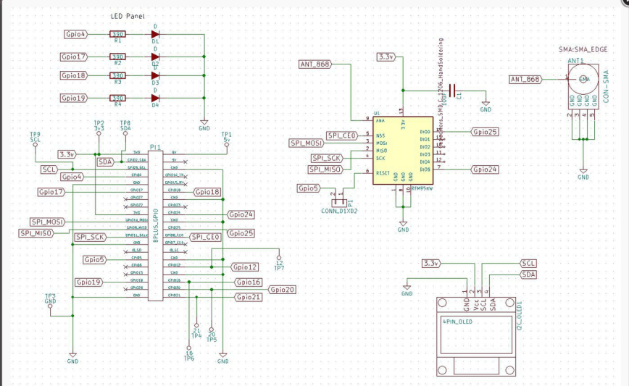The image size is (629, 386).
Task: Click resistor R1 in LED panel
Action: [x=117, y=34]
